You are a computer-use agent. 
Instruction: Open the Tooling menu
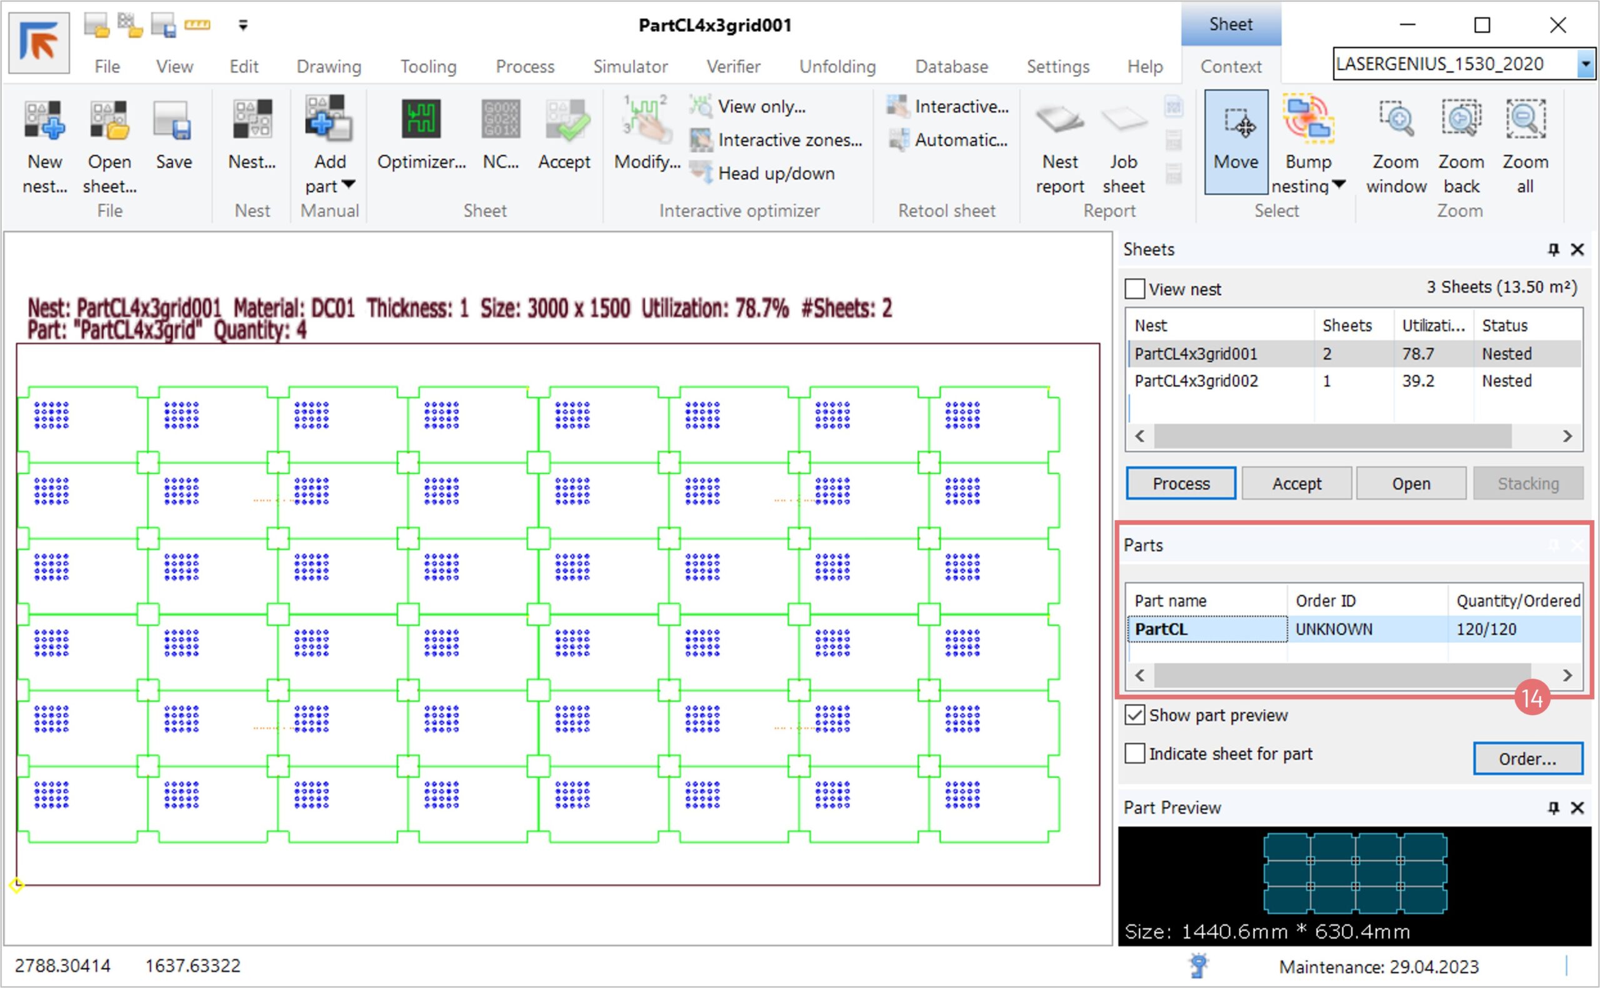point(427,67)
